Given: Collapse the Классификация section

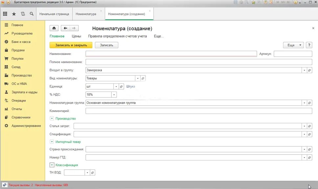Looking at the screenshot, I should (52, 165).
